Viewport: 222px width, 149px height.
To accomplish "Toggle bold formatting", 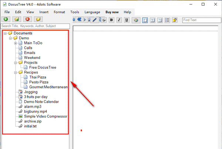I will click(x=112, y=20).
